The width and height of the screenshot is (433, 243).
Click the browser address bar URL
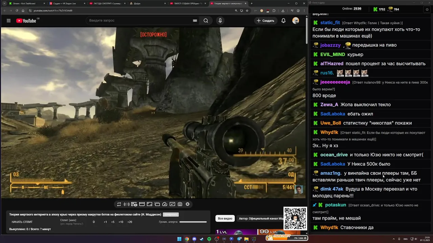coord(53,10)
